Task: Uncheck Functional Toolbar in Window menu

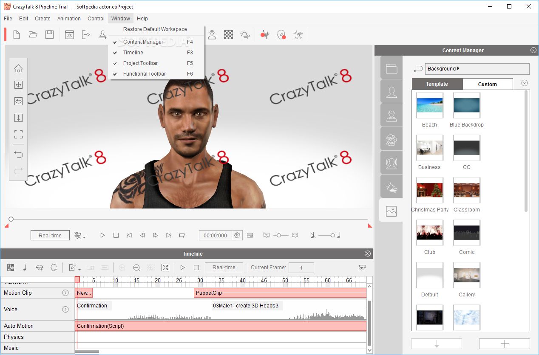Action: [x=156, y=74]
